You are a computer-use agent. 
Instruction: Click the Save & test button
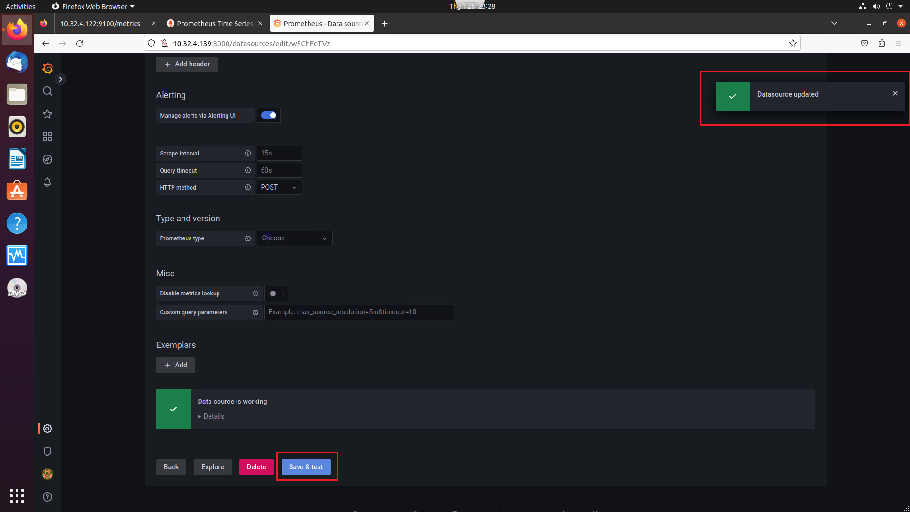[x=306, y=467]
